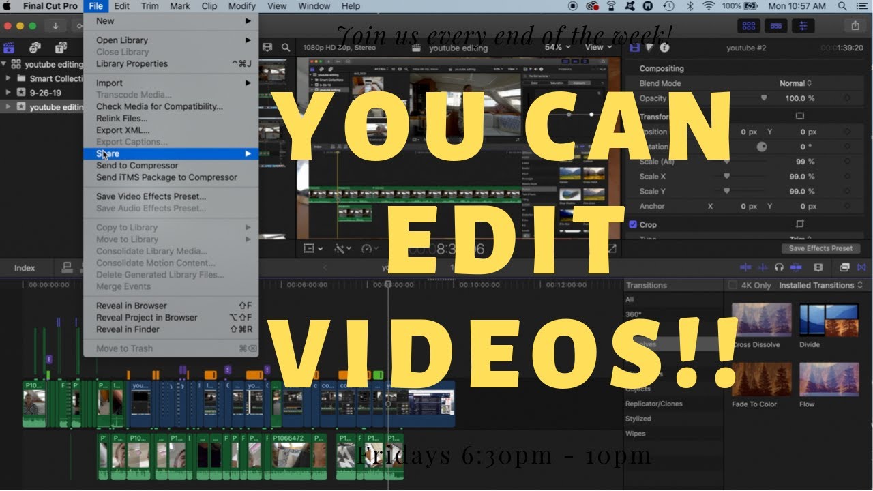Open the Blend Mode Normal dropdown
873x491 pixels.
(x=795, y=83)
